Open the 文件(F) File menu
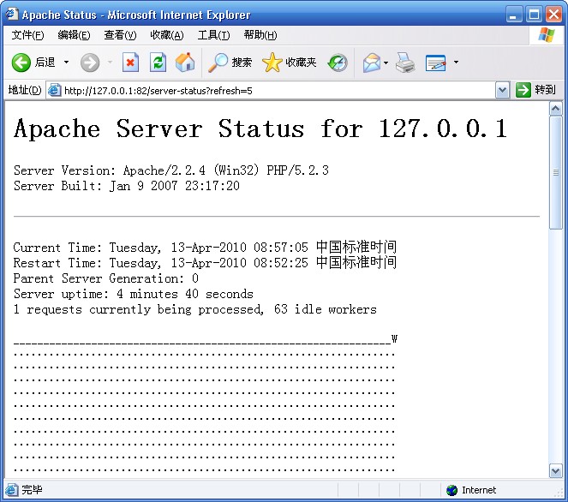The height and width of the screenshot is (502, 568). pyautogui.click(x=28, y=35)
